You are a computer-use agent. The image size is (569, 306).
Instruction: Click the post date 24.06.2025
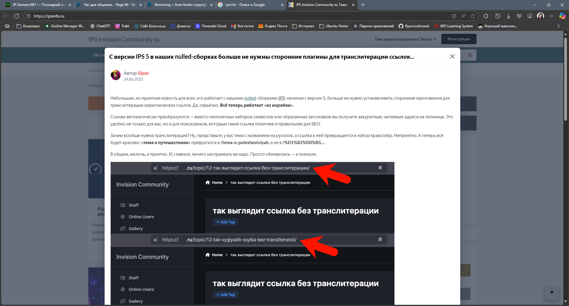tap(133, 79)
